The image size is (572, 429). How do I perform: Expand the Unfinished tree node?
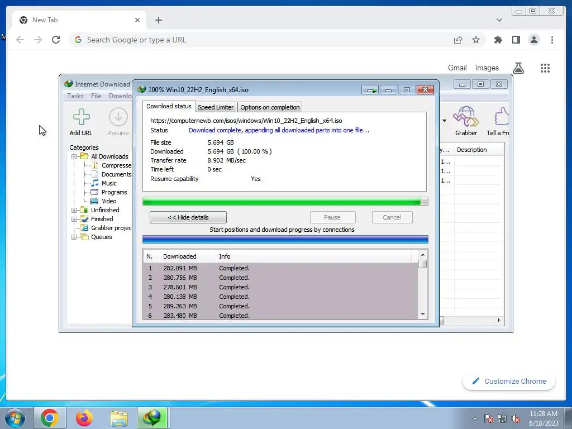[74, 210]
